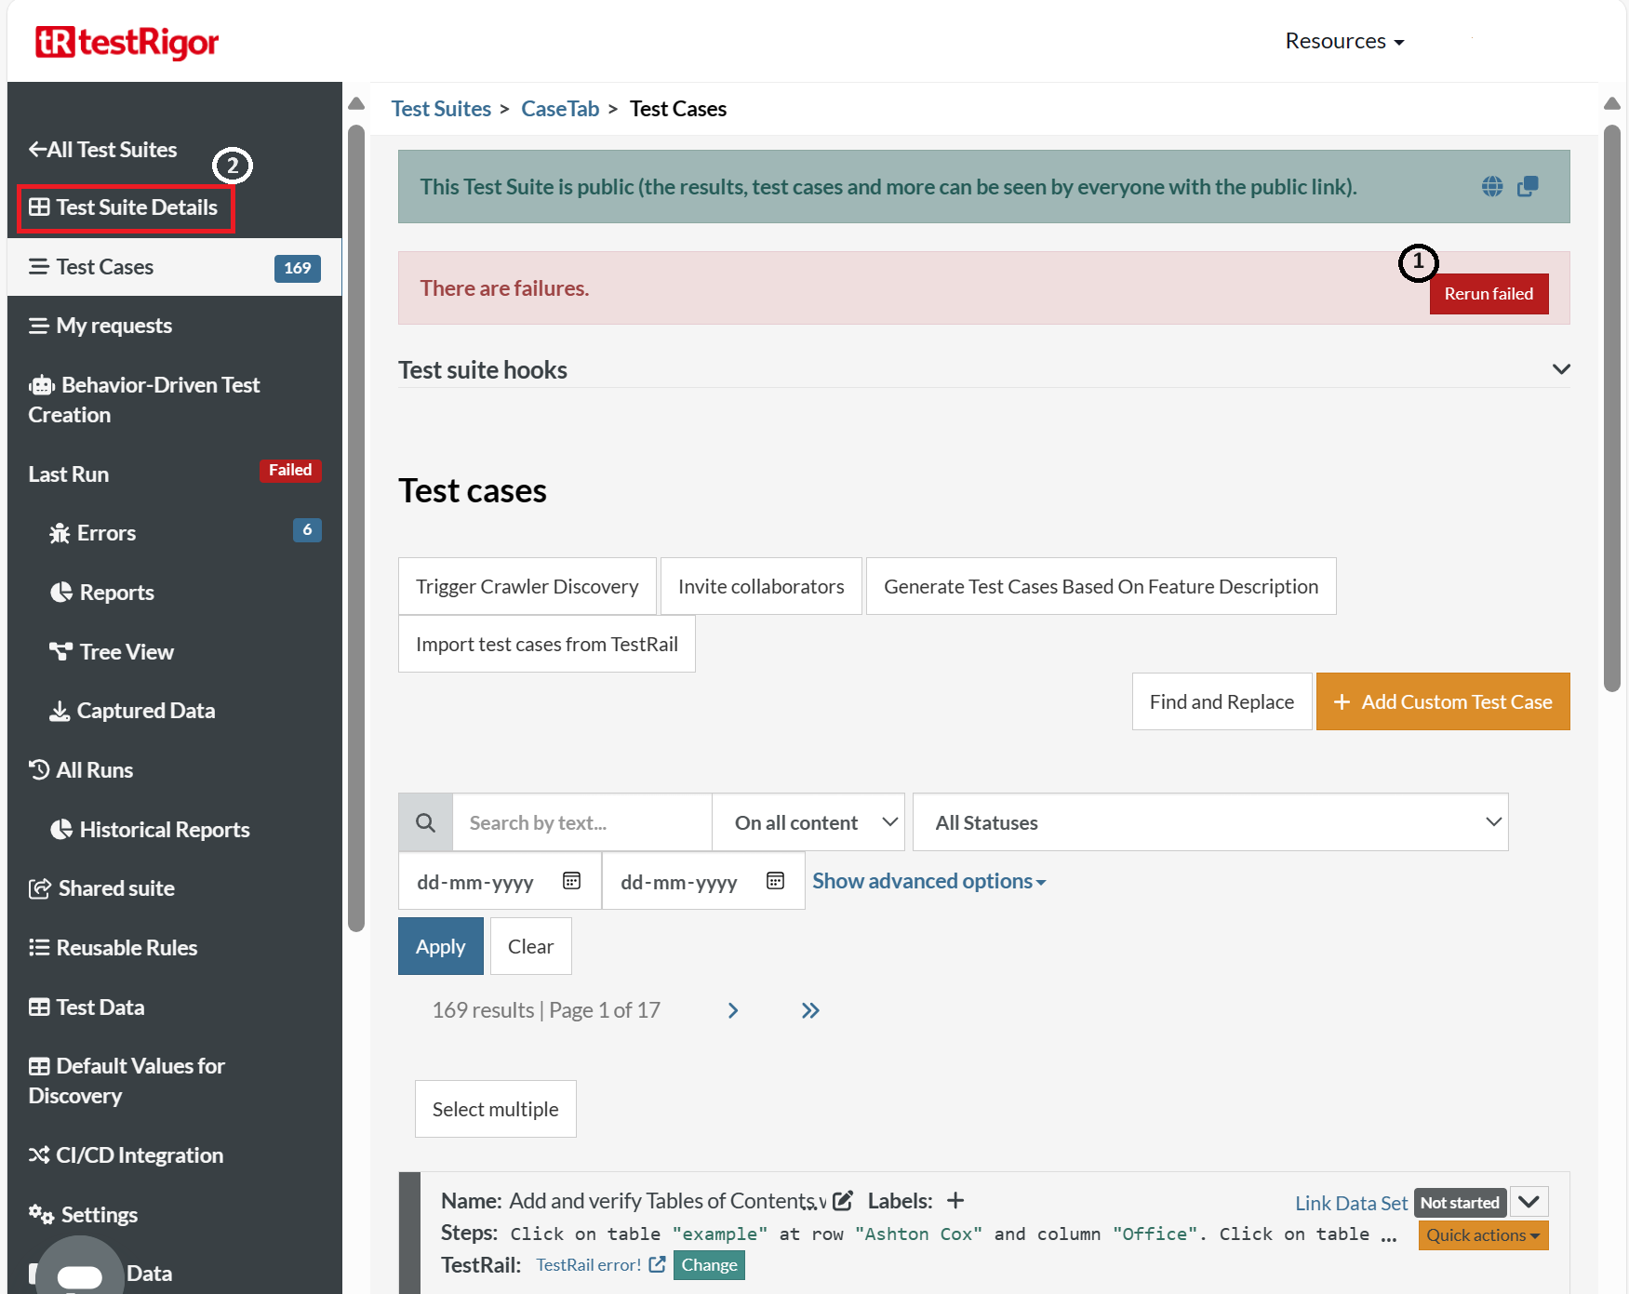Viewport: 1629px width, 1294px height.
Task: Add a label with the plus icon
Action: [x=955, y=1201]
